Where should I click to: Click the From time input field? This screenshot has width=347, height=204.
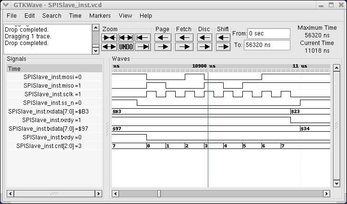(269, 34)
